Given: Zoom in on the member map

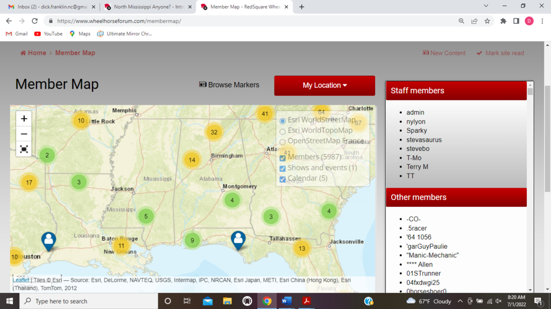Looking at the screenshot, I should click(x=24, y=119).
